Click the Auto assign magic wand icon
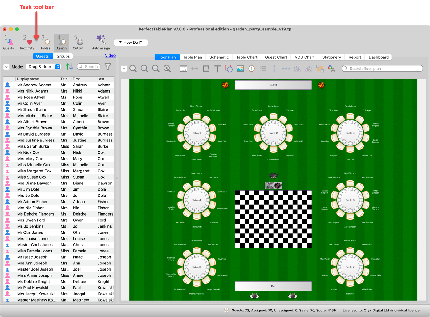 tap(101, 40)
